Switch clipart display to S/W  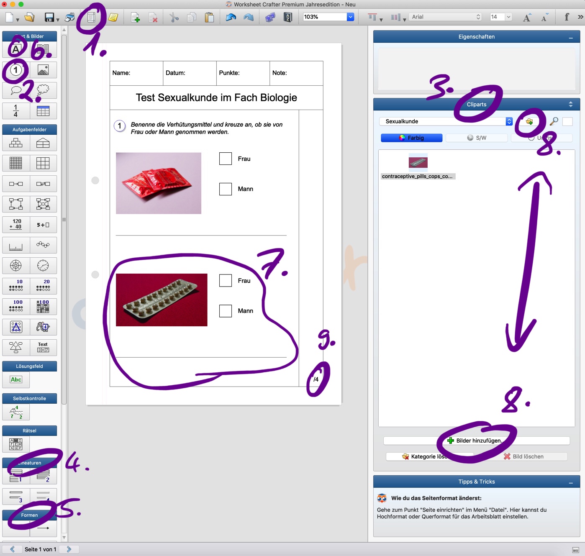point(477,138)
